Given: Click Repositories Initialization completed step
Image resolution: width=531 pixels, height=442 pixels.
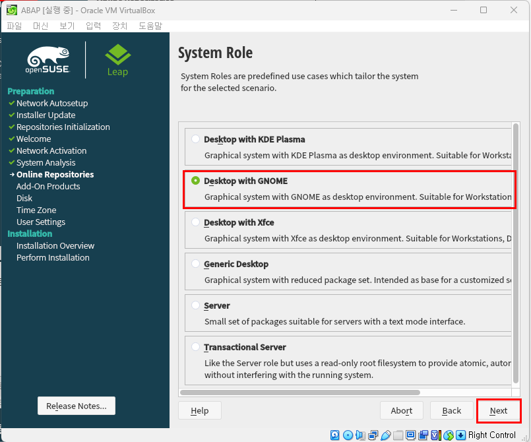Looking at the screenshot, I should point(63,127).
